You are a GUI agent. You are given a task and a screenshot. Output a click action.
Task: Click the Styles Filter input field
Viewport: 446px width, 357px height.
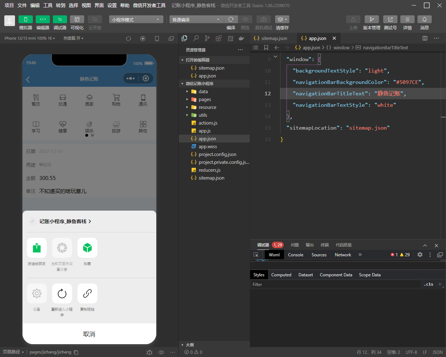(x=335, y=285)
